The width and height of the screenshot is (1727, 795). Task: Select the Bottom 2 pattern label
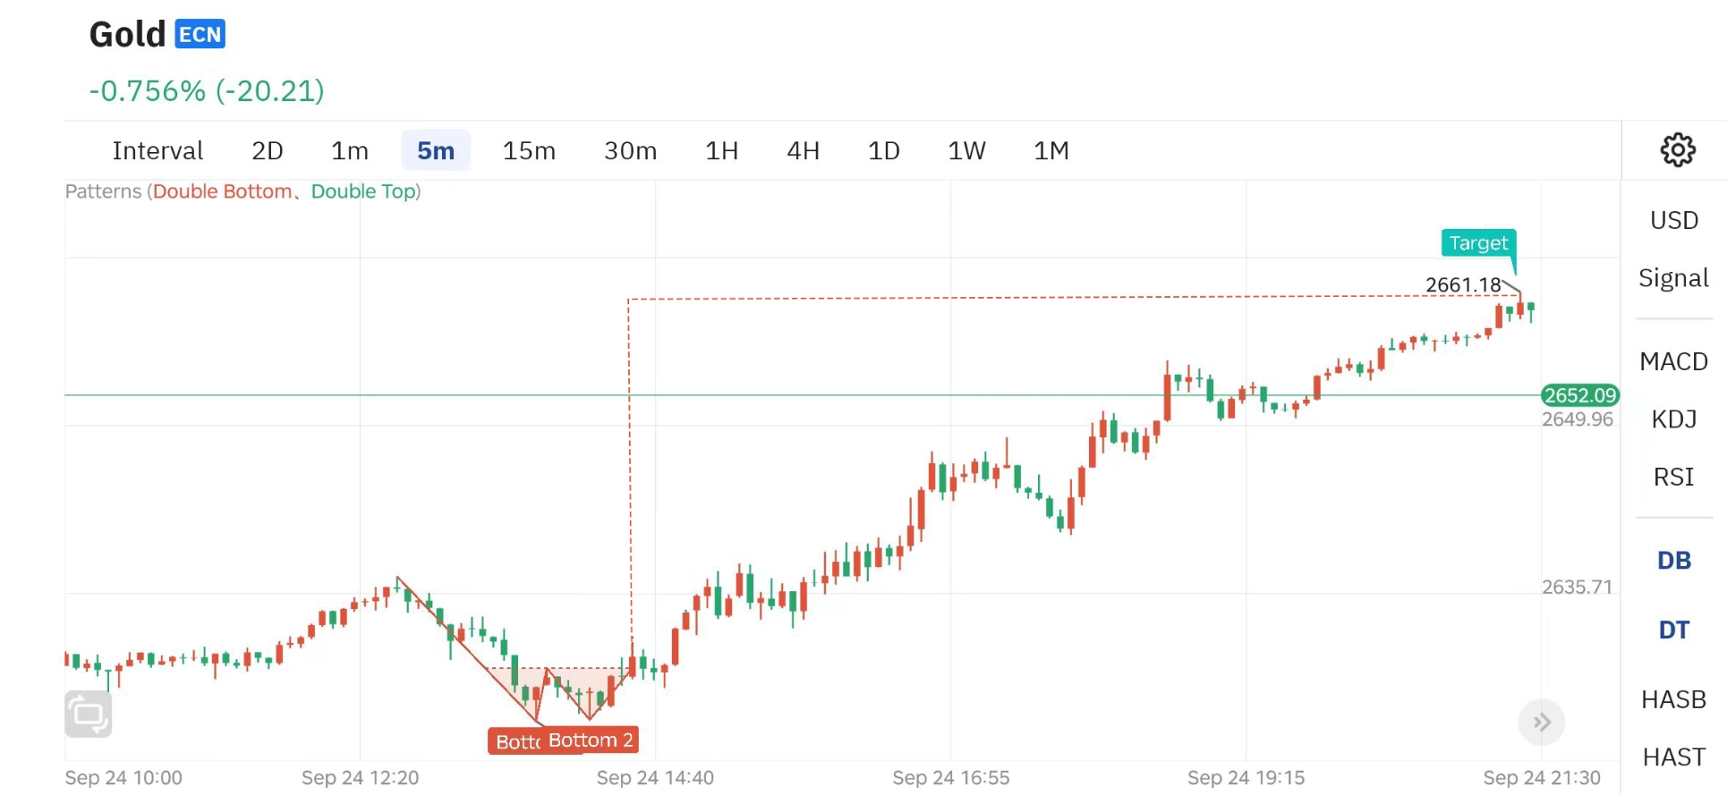click(x=591, y=740)
